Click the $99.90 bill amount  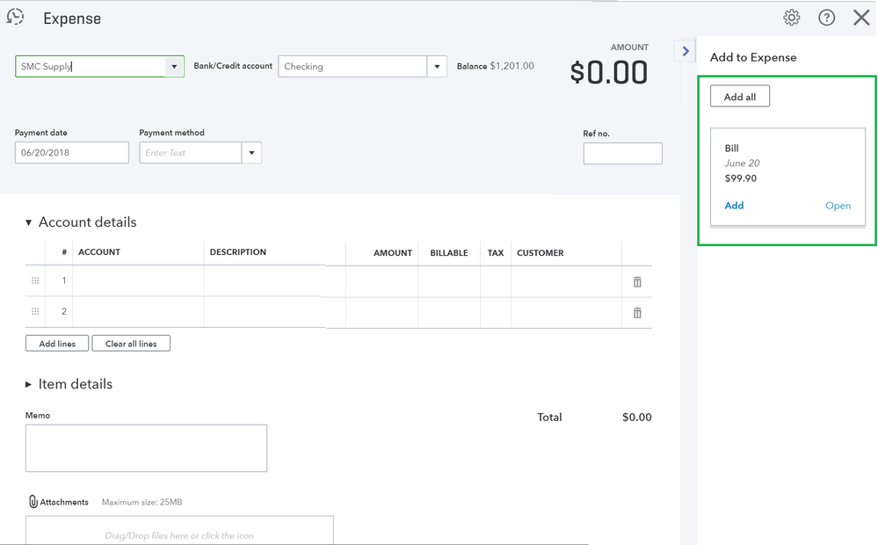click(x=741, y=178)
